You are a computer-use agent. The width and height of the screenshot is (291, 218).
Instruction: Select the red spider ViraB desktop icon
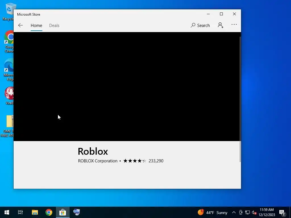click(9, 96)
